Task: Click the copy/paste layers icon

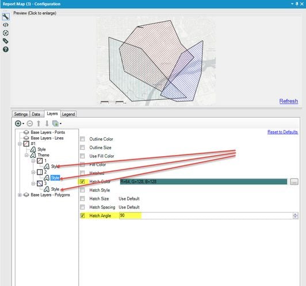Action: [x=55, y=123]
